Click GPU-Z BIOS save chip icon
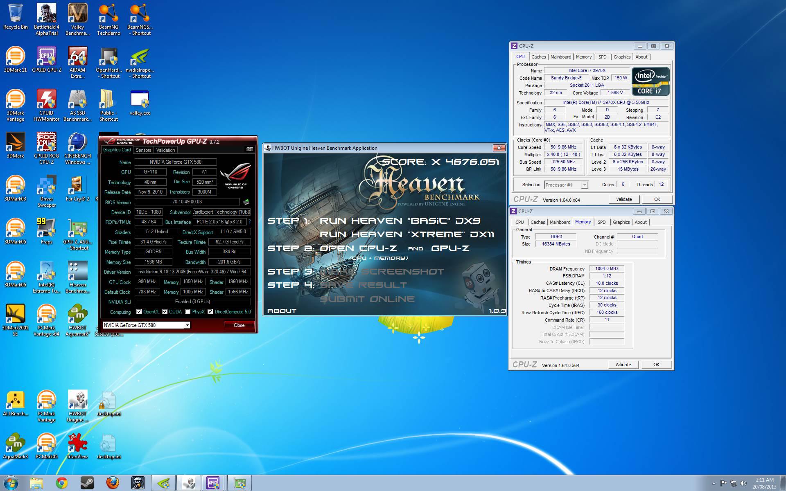This screenshot has height=491, width=786. (246, 202)
